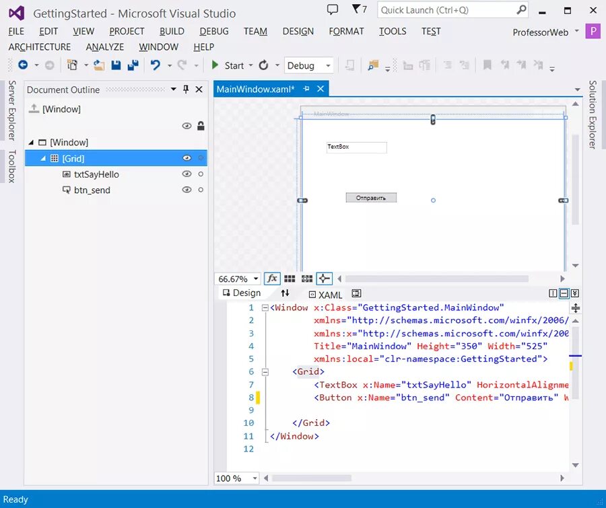
Task: Close the Document Outline panel
Action: click(x=199, y=89)
